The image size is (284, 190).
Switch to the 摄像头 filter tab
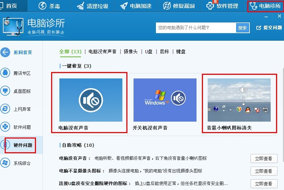point(131,51)
